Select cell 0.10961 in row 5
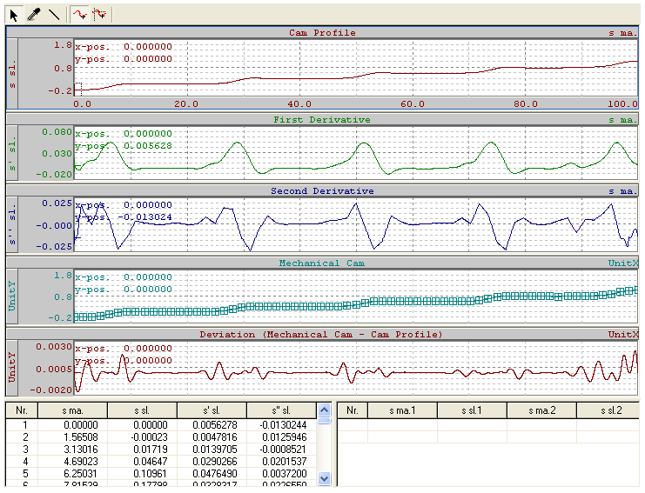Viewport: 645px width, 493px height. (142, 474)
